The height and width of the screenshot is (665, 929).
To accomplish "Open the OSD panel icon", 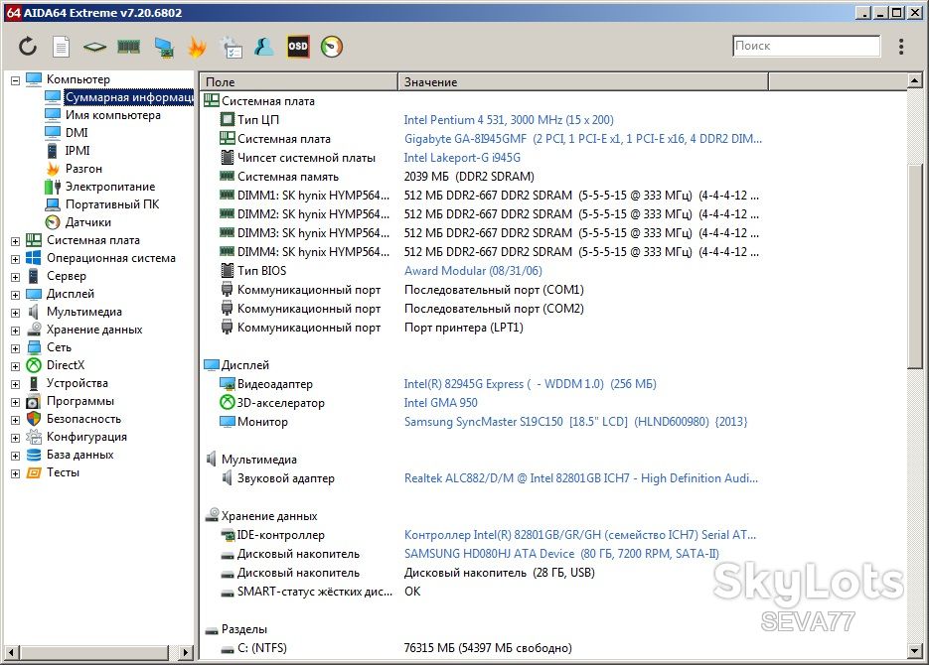I will click(297, 46).
